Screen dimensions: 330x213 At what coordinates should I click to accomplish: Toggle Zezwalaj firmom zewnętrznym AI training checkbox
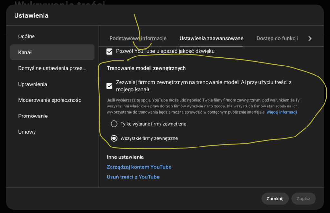pyautogui.click(x=110, y=86)
